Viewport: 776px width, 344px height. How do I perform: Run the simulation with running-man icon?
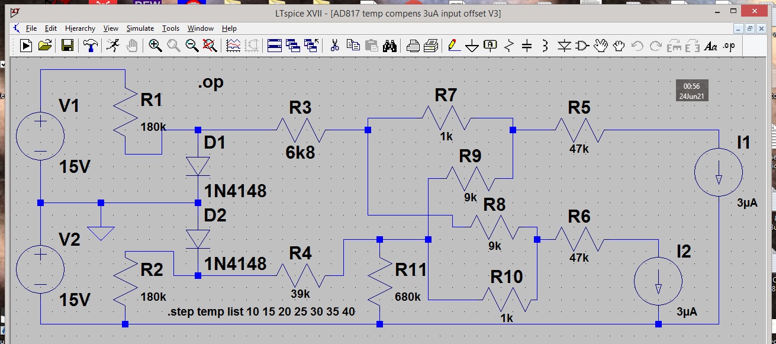click(112, 46)
